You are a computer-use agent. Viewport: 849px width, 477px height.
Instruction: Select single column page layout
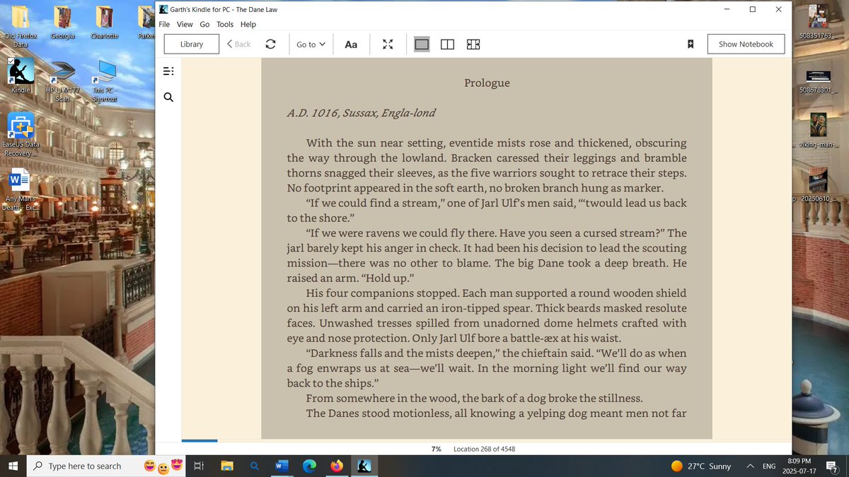click(422, 44)
